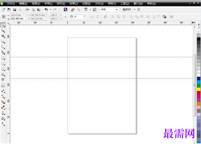201x144 pixels.
Task: Select the Fill bucket tool
Action: 3,119
